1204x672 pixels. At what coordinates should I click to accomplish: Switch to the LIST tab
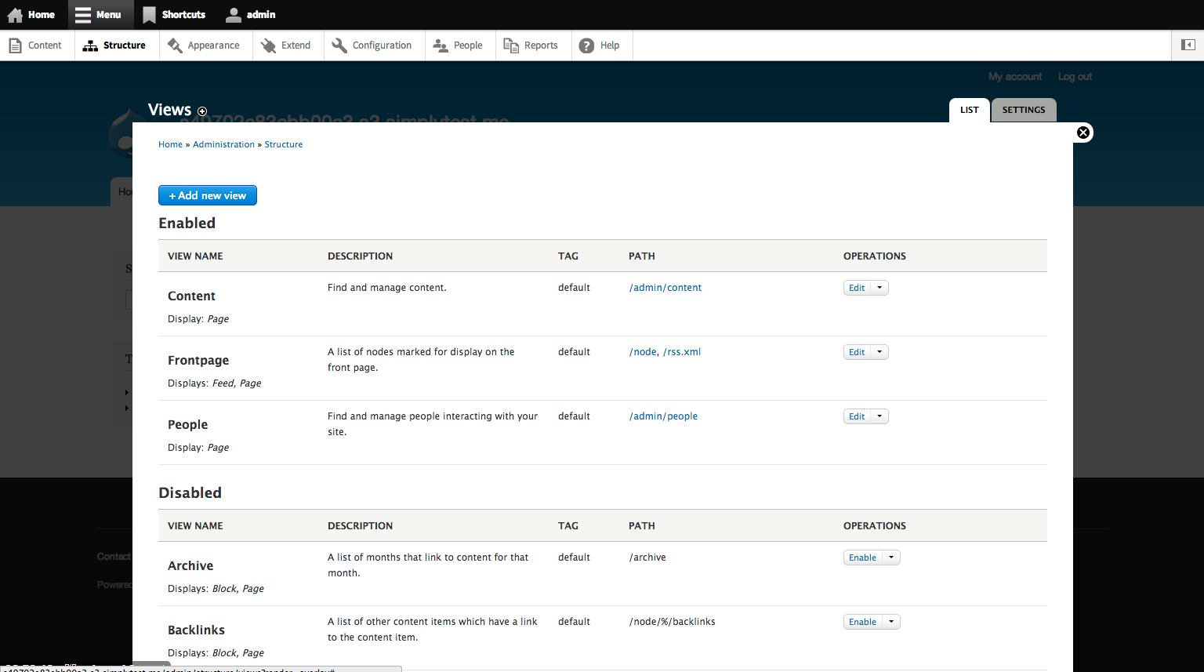[x=970, y=110]
